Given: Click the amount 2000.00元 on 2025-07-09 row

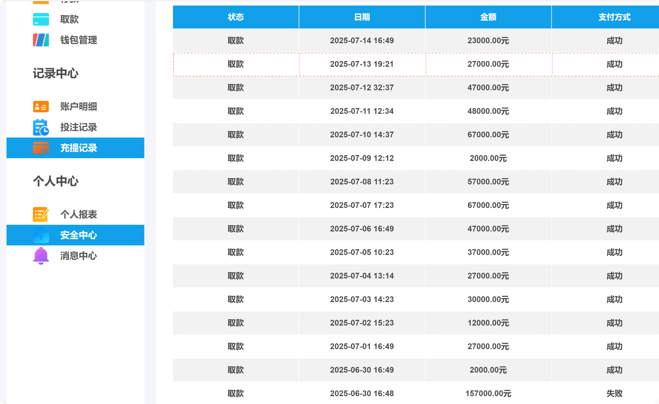Looking at the screenshot, I should tap(488, 158).
